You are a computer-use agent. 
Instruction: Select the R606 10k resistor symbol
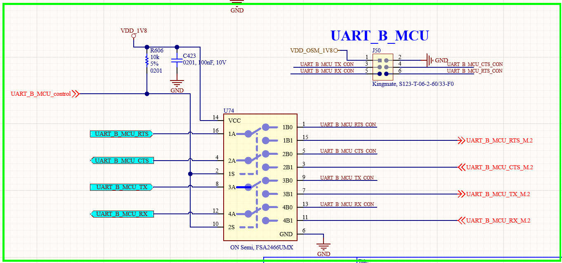coord(147,61)
